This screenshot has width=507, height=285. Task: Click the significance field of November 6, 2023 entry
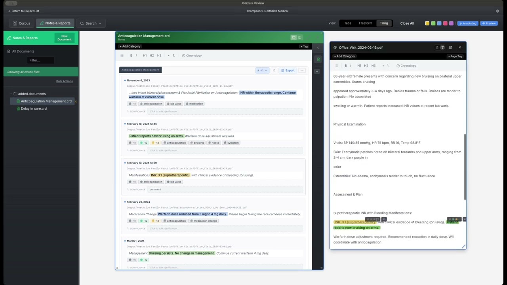coord(225,112)
